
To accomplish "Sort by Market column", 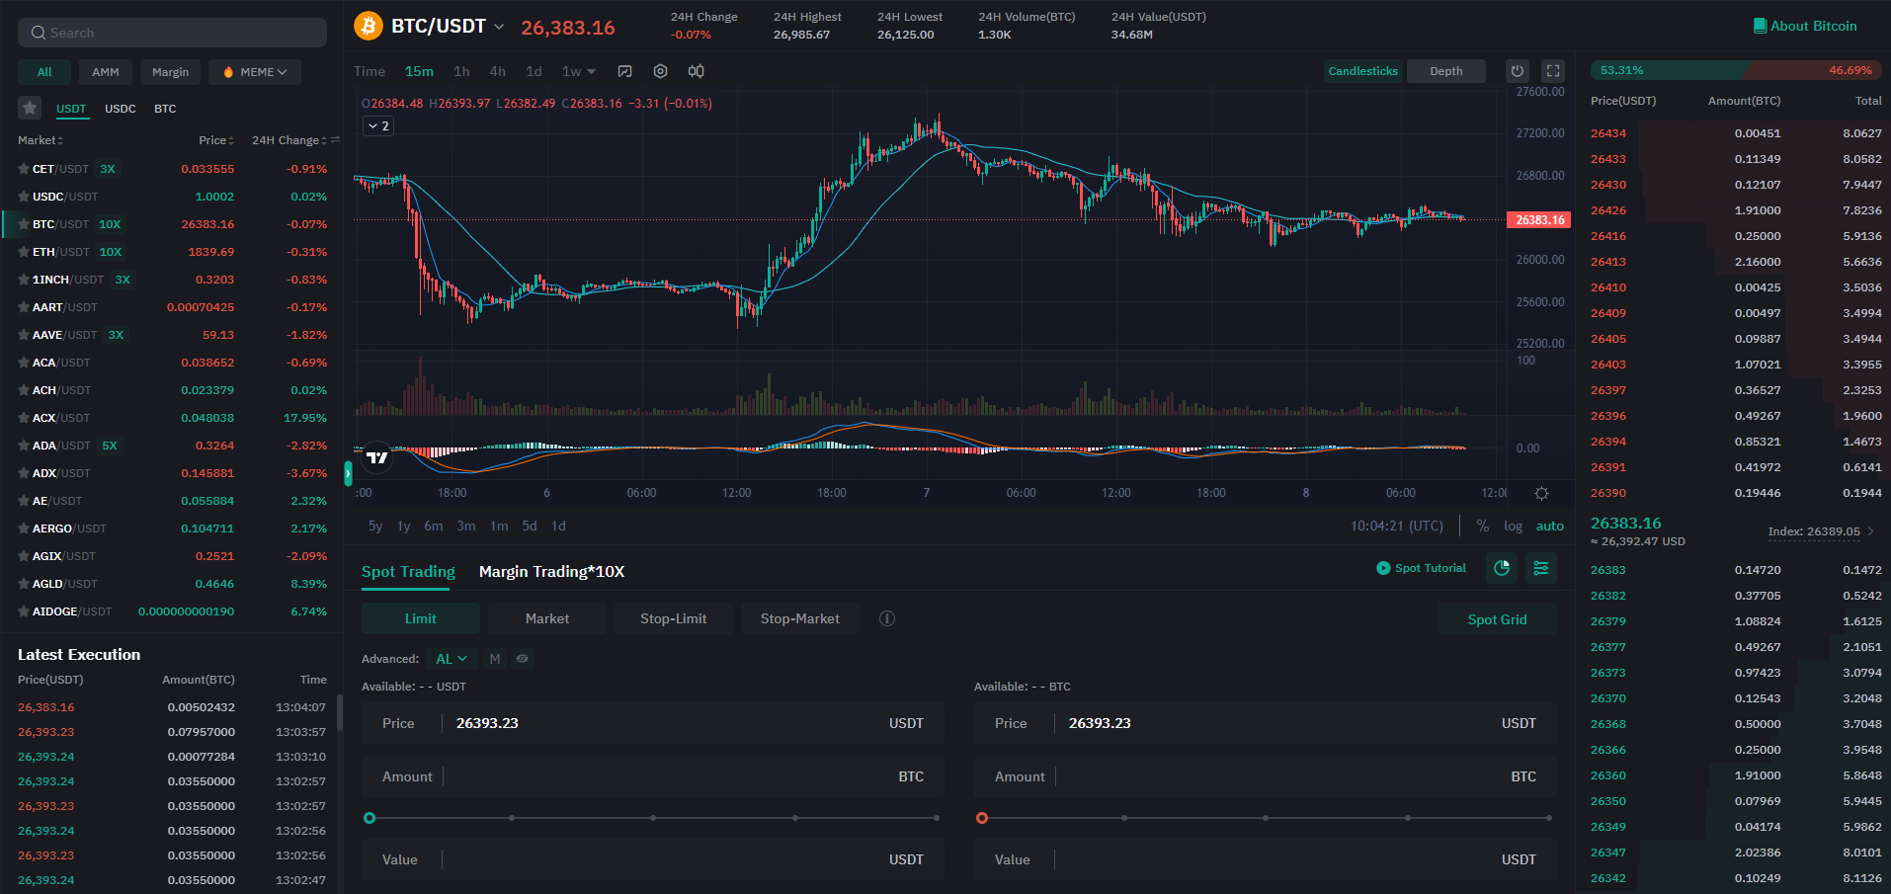I will pos(41,140).
